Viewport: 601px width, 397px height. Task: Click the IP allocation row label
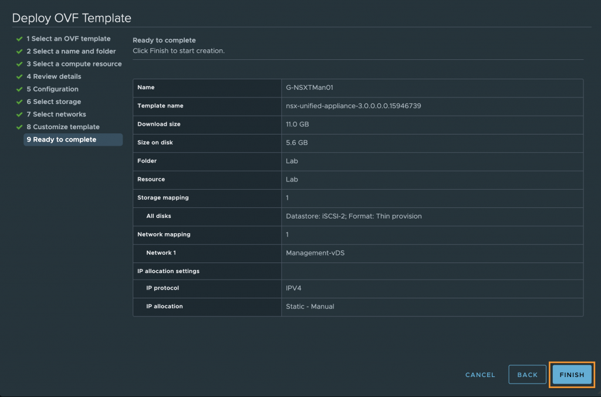[x=164, y=307]
